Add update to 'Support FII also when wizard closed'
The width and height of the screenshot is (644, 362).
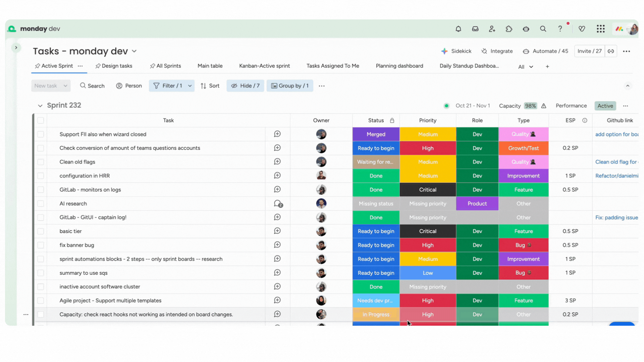pos(277,134)
